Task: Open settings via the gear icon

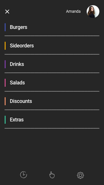Action: (80, 175)
